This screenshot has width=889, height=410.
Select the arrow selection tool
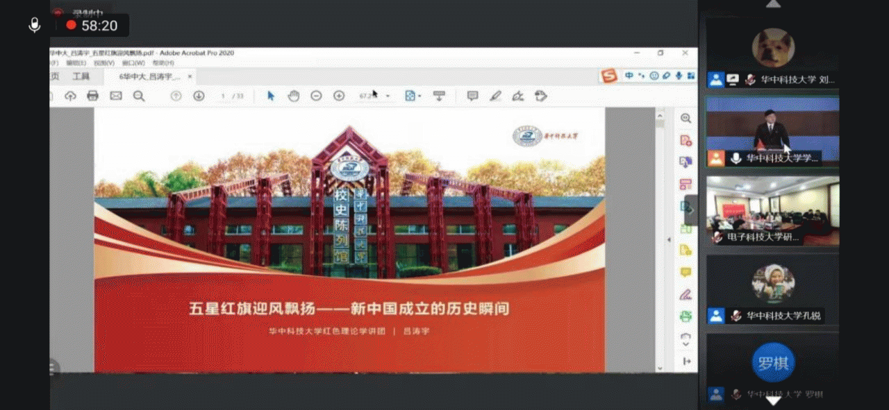point(270,96)
